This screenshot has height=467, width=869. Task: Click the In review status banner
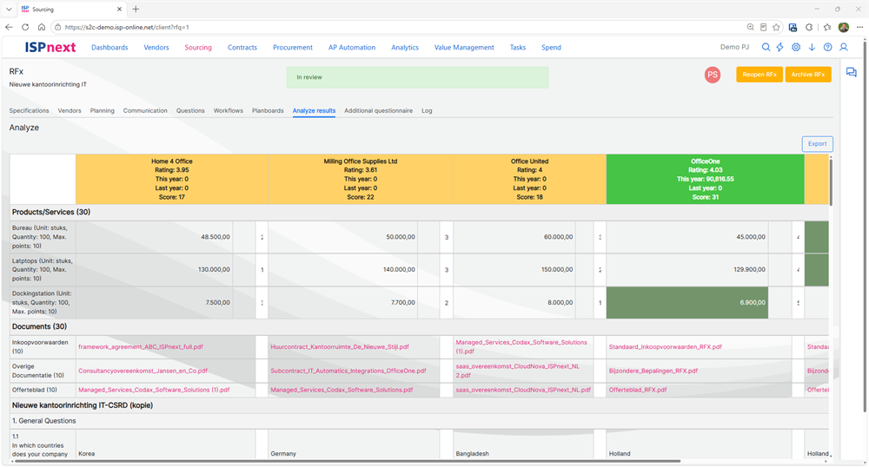417,77
